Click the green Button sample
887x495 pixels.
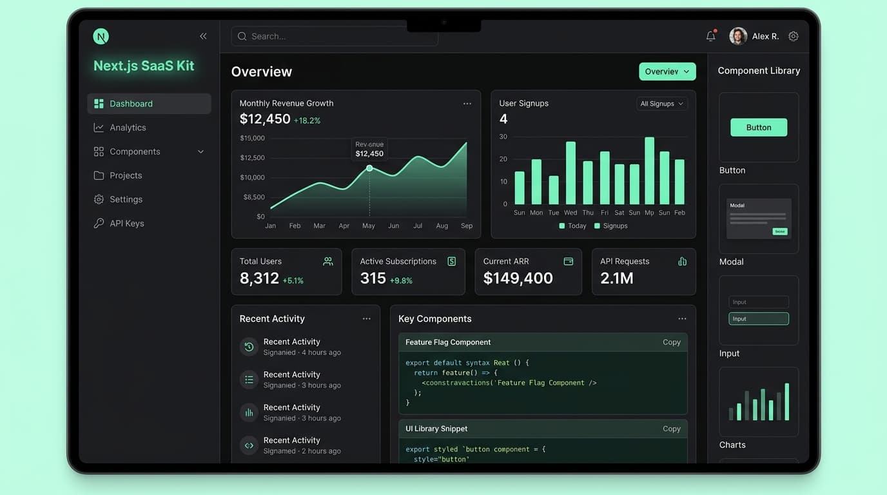[x=759, y=128]
